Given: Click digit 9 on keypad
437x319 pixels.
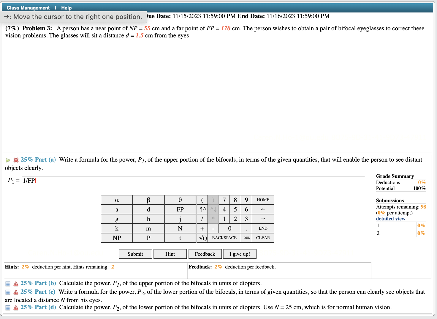Looking at the screenshot, I should pyautogui.click(x=246, y=200).
